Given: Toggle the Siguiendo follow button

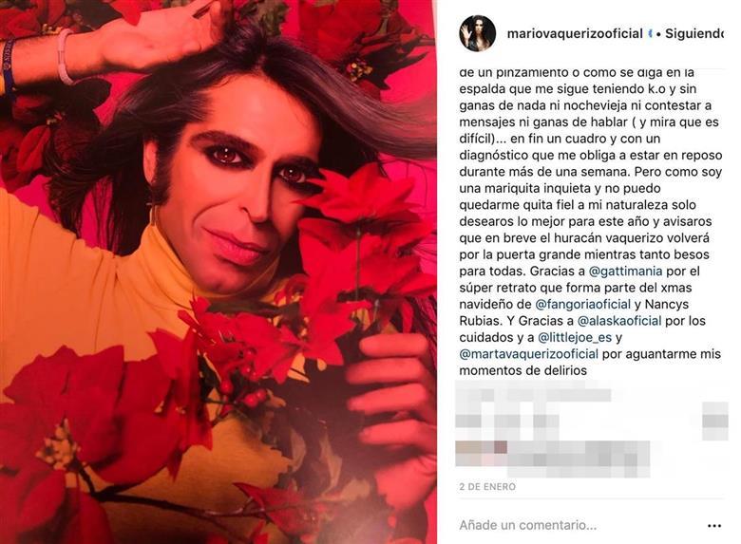Looking at the screenshot, I should click(694, 34).
